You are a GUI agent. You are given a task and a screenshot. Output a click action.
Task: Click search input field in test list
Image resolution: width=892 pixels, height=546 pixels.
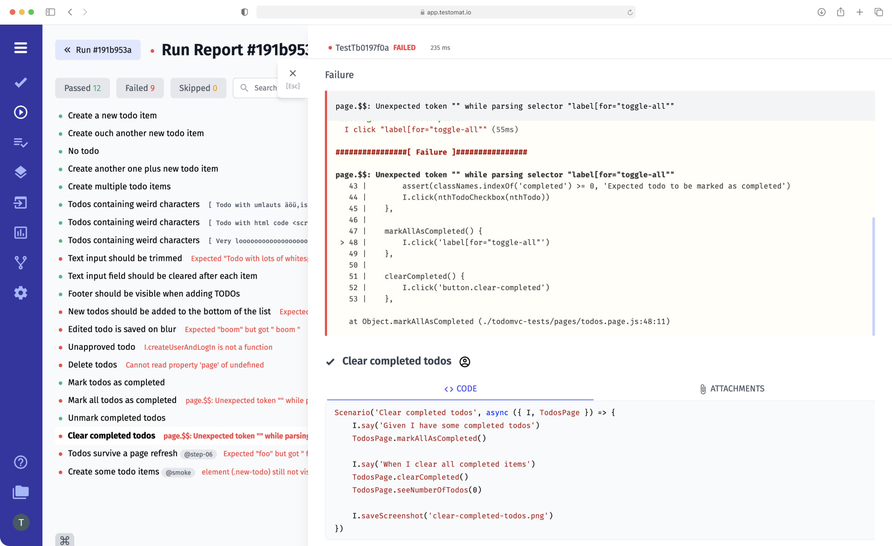266,88
